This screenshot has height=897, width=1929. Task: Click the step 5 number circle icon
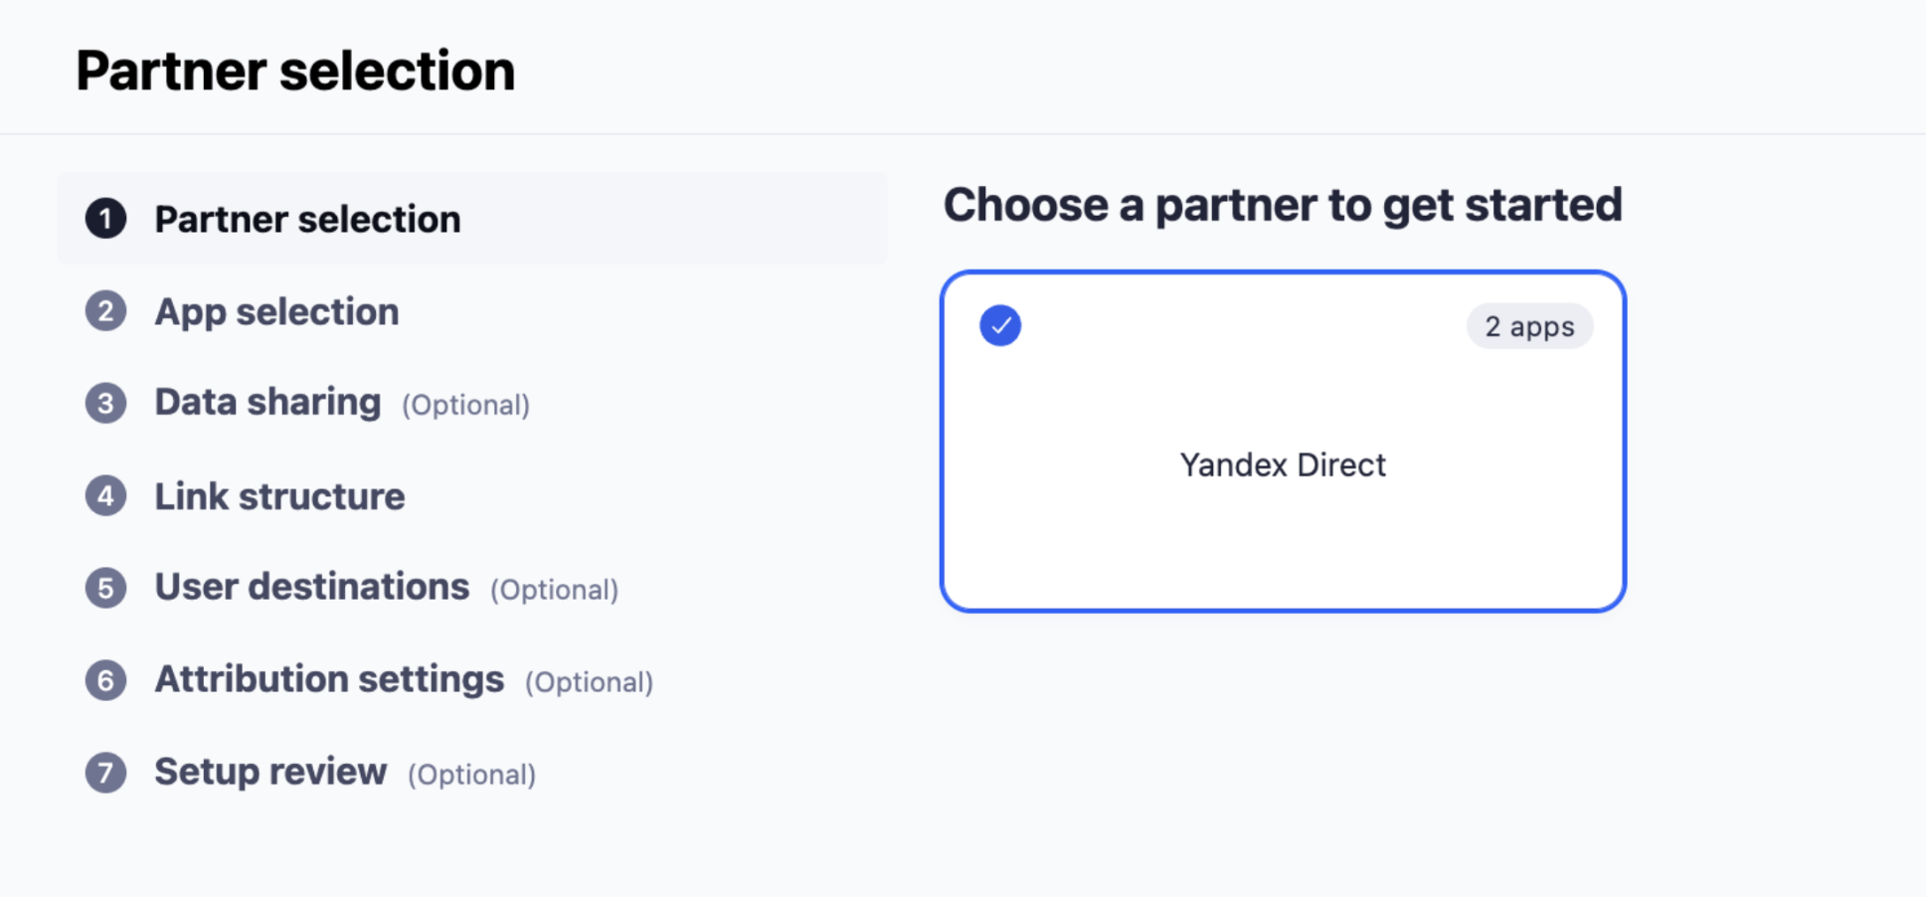pos(105,588)
